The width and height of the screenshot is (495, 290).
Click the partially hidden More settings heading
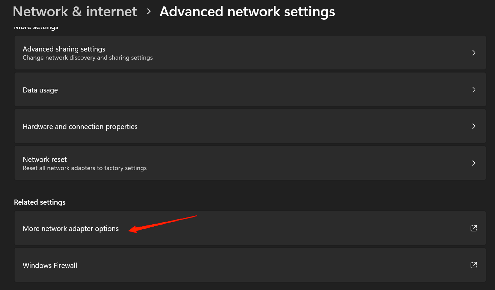(36, 27)
